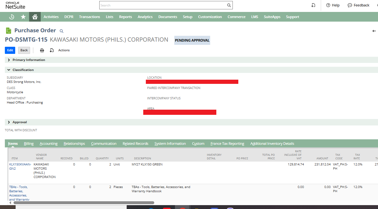Open the Actions dropdown menu
This screenshot has height=209, width=378.
click(x=64, y=50)
